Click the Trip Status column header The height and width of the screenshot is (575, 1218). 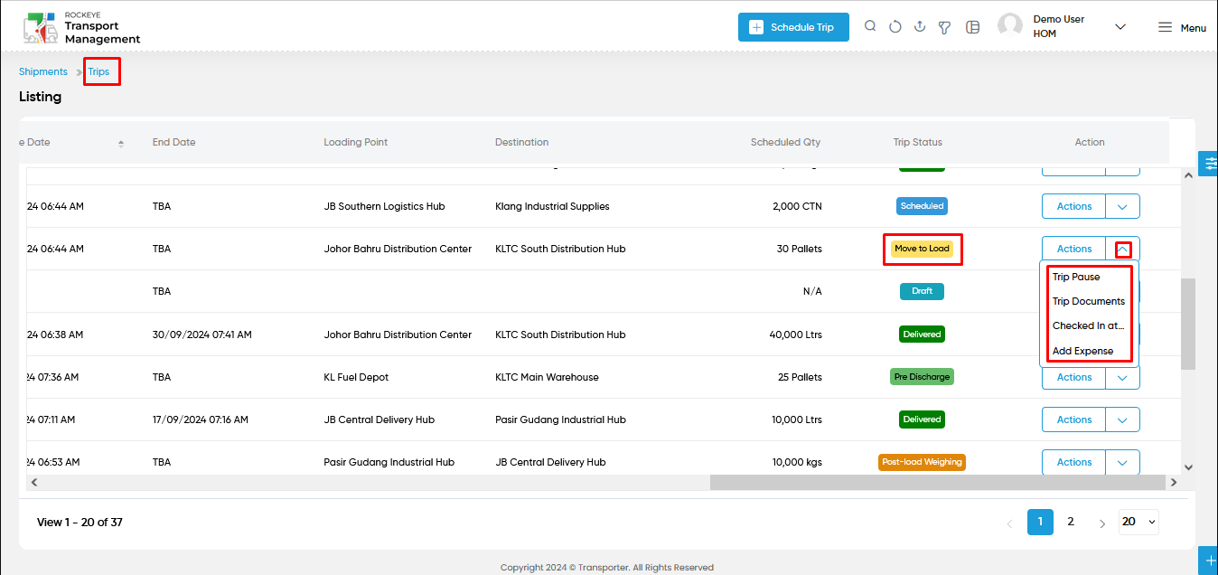coord(917,142)
